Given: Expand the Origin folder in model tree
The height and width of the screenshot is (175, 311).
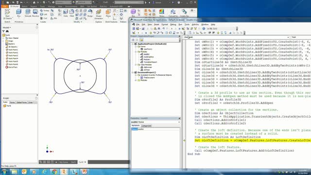Looking at the screenshot, I should (x=3, y=41).
